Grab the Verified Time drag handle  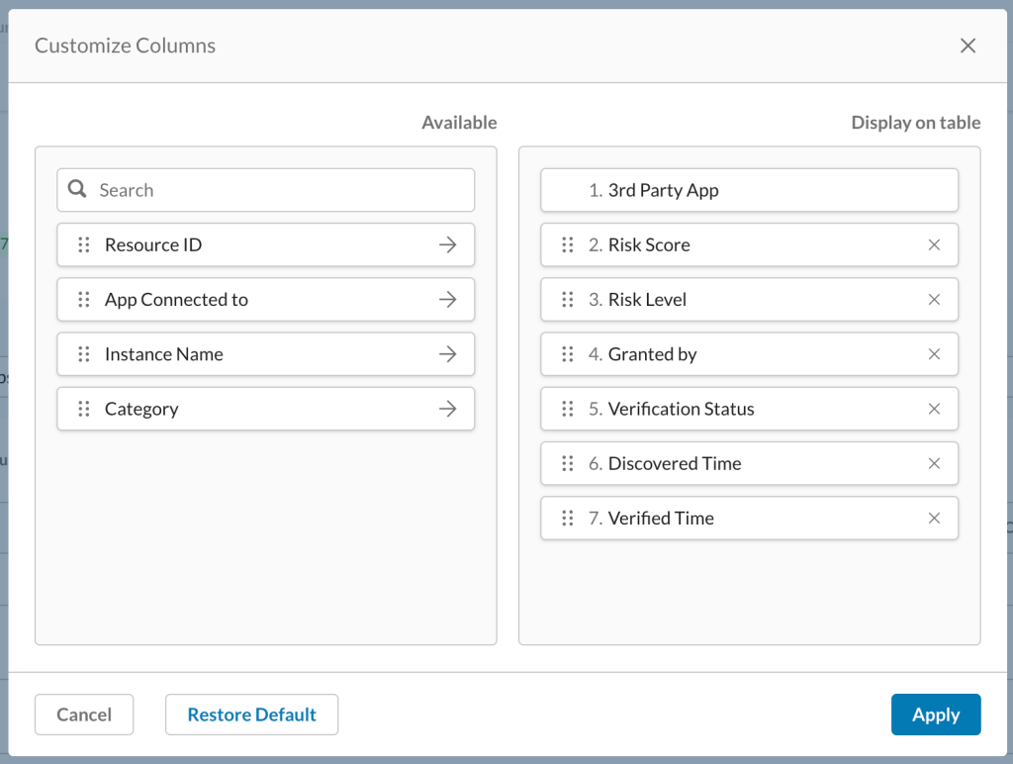click(x=567, y=518)
